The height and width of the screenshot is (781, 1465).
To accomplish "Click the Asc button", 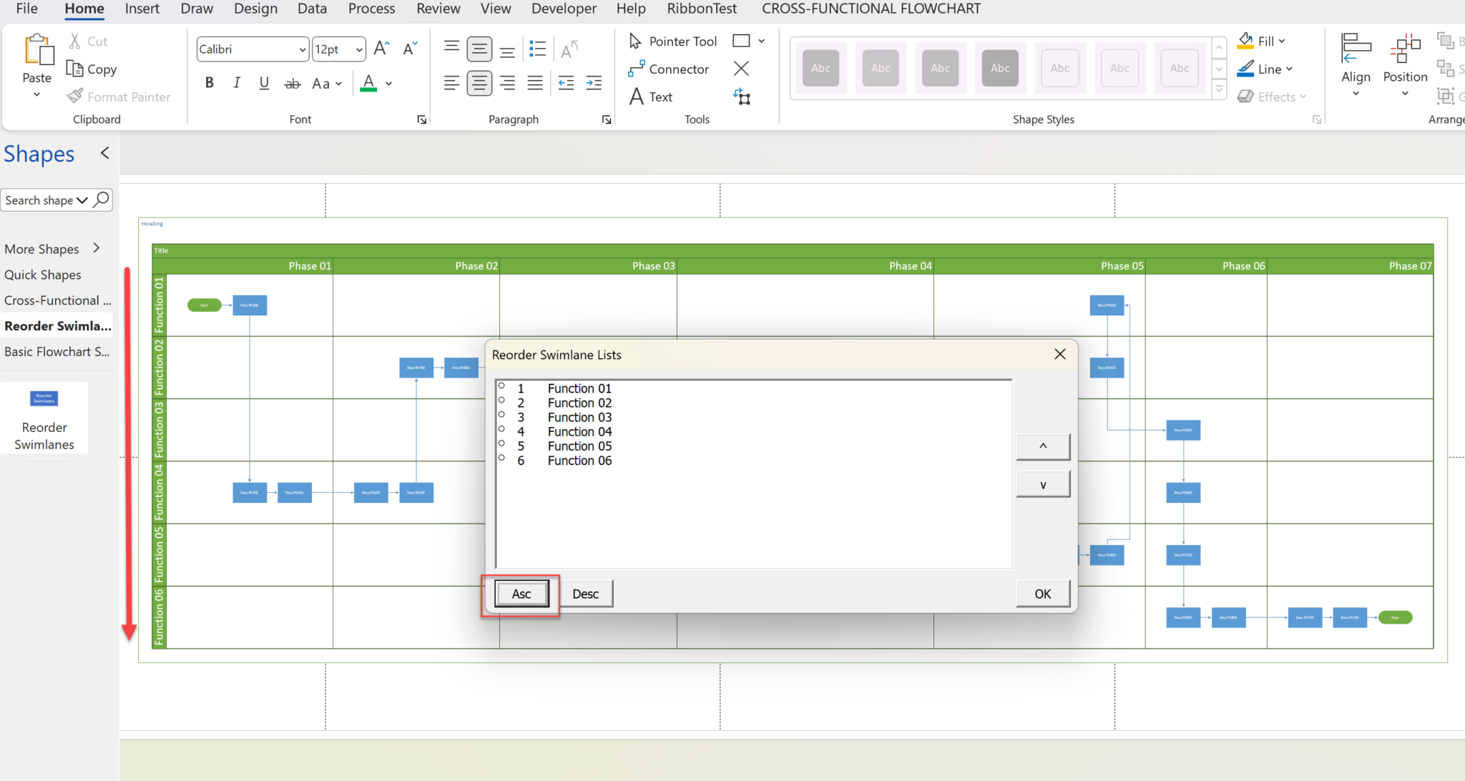I will coord(521,594).
